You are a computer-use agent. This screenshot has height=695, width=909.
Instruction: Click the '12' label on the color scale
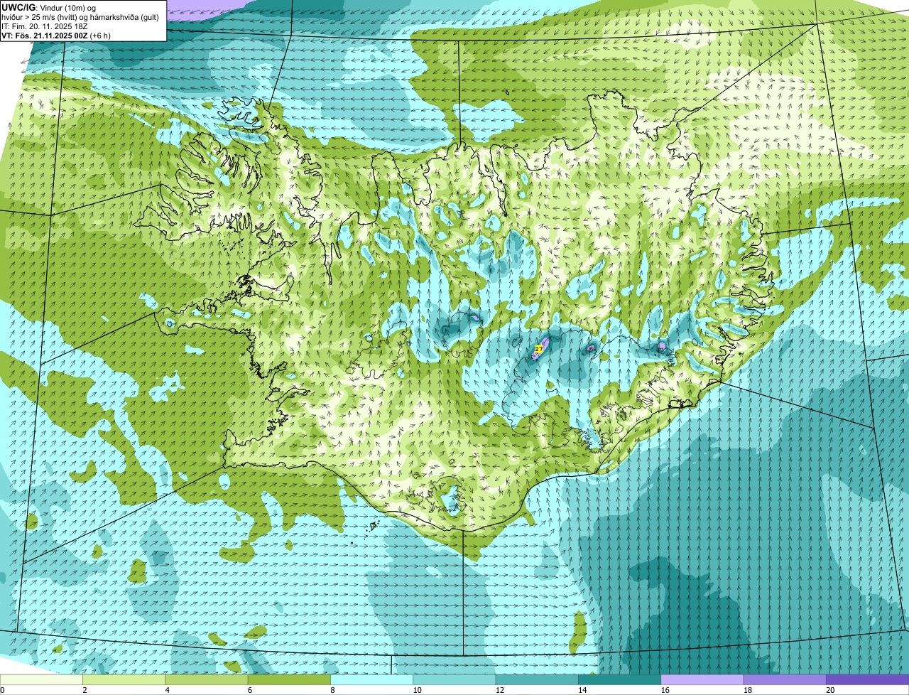499,690
